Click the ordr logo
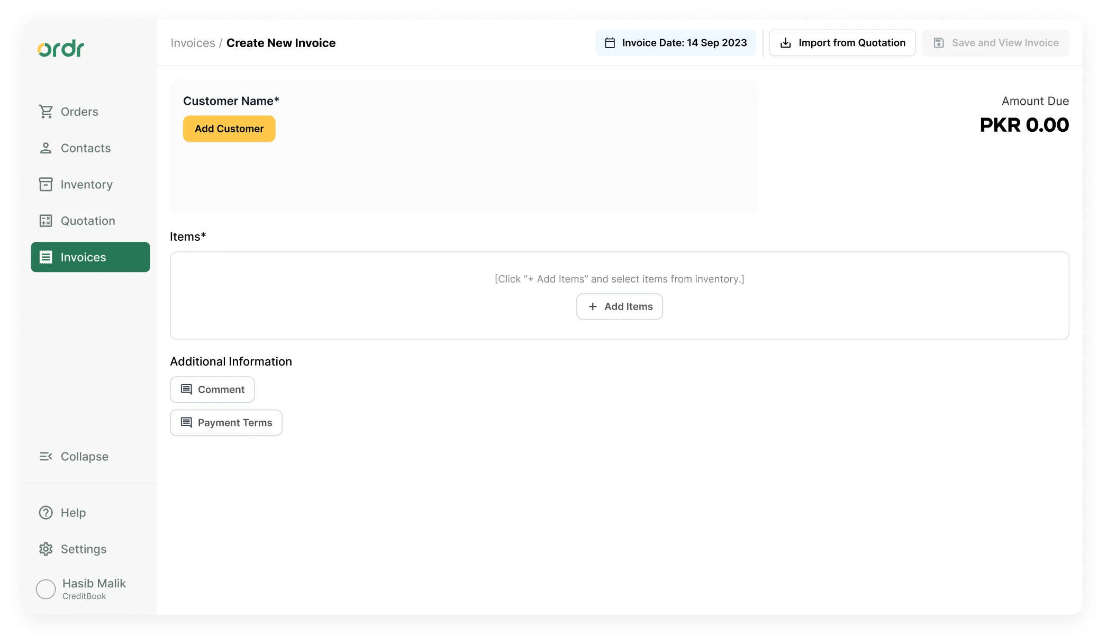Screen dimensions: 1107x644 click(60, 48)
